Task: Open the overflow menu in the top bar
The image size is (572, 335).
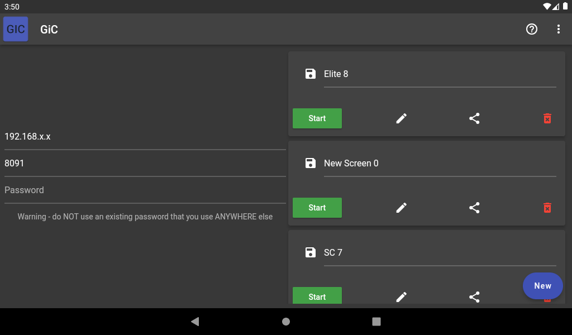Action: (x=558, y=29)
